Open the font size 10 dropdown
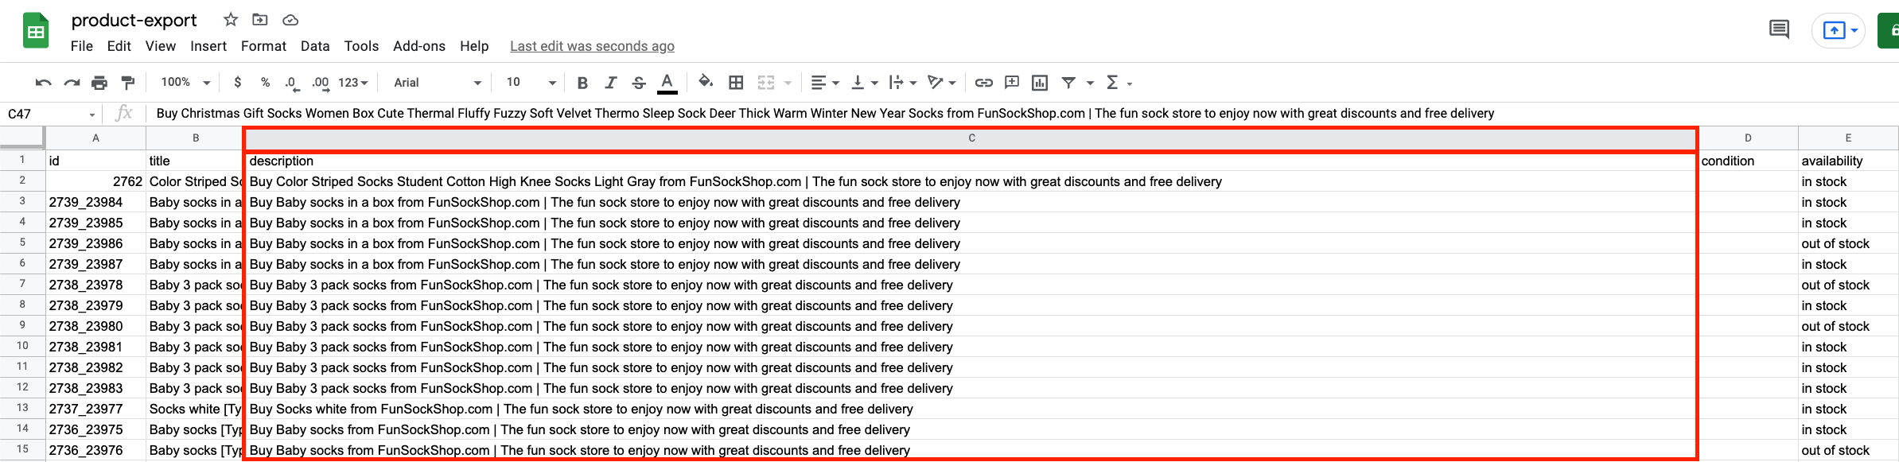Viewport: 1899px width, 462px height. [x=531, y=83]
